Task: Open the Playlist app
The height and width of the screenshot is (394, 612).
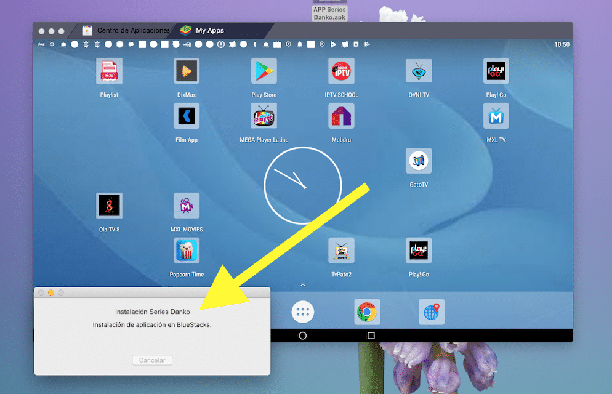Action: tap(109, 71)
